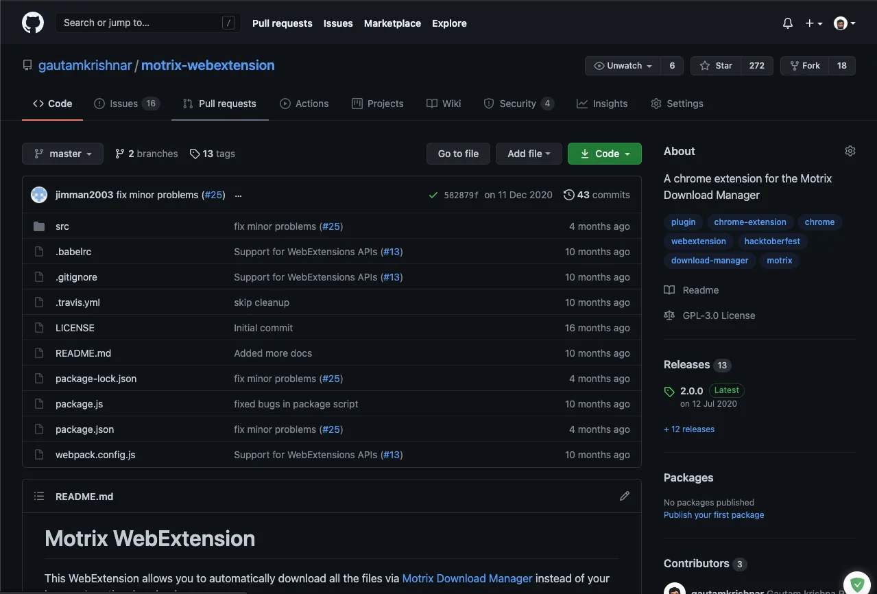Image resolution: width=877 pixels, height=594 pixels.
Task: Open the jimman2003 commit author avatar
Action: 39,195
